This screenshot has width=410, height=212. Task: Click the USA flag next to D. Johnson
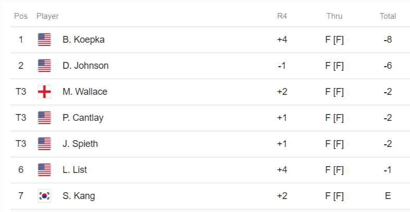(x=44, y=66)
